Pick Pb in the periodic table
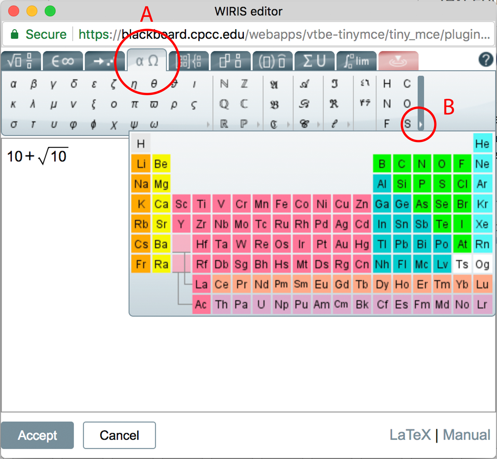Viewport: 497px width, 459px height. coord(402,244)
